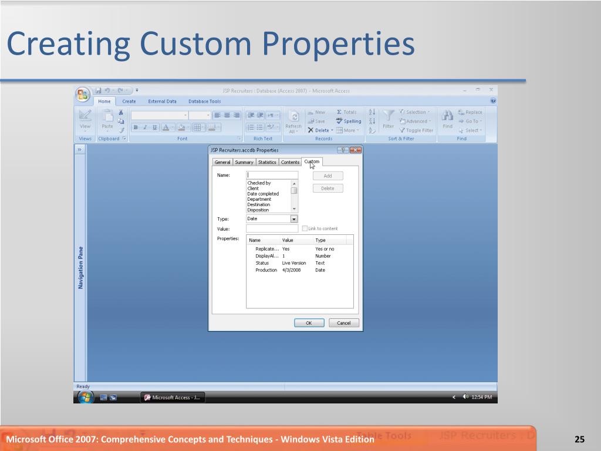Select the 'Status' row in Properties list
601x451 pixels.
[299, 263]
